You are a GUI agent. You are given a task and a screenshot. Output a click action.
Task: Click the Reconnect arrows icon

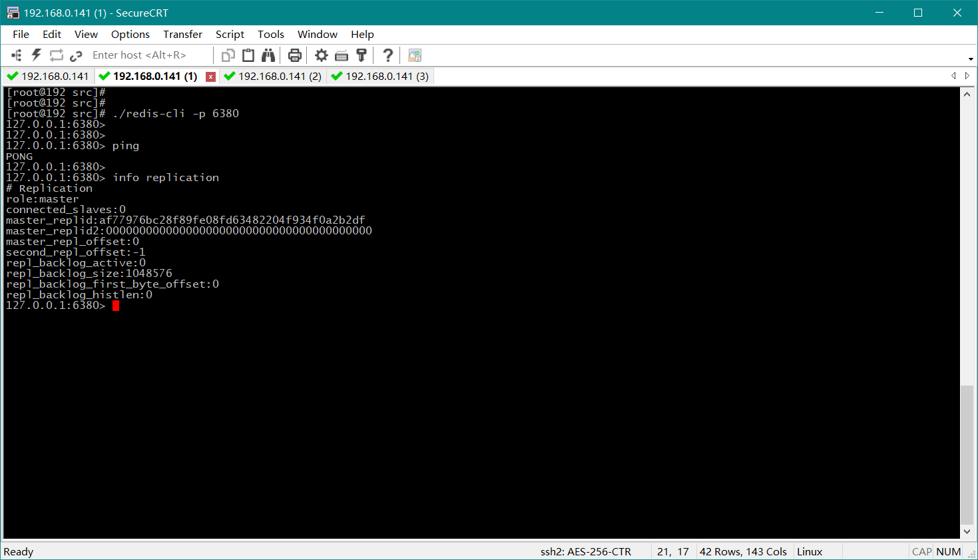[x=57, y=55]
